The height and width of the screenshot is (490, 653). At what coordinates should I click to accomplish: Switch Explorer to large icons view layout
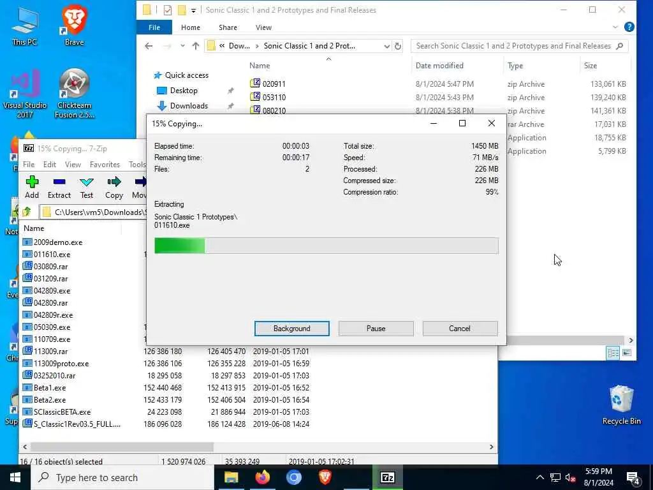click(x=626, y=353)
